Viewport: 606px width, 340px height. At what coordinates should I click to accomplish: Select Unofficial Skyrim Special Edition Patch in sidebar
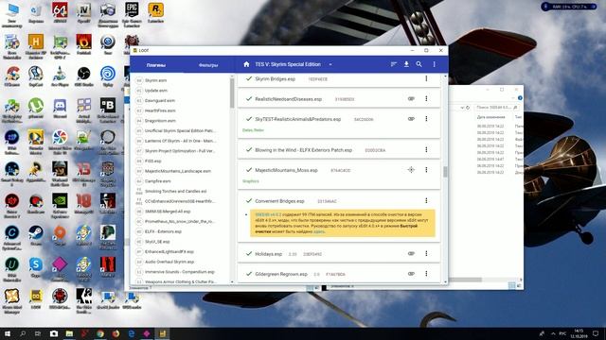click(181, 130)
